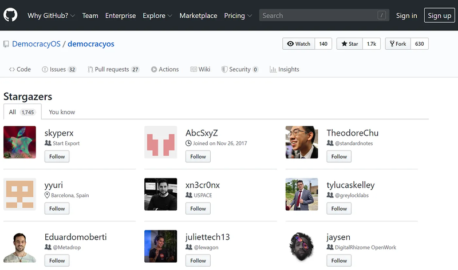Image resolution: width=458 pixels, height=270 pixels.
Task: Click the @greylocklabs organization text
Action: pos(352,195)
